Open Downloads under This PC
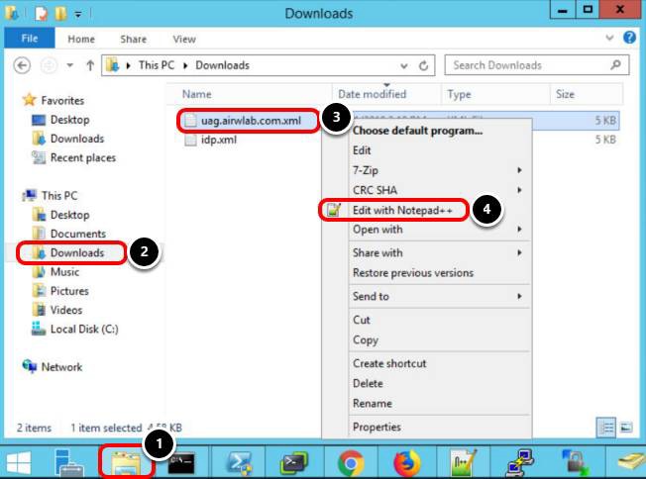Viewport: 646px width, 479px height. 77,253
